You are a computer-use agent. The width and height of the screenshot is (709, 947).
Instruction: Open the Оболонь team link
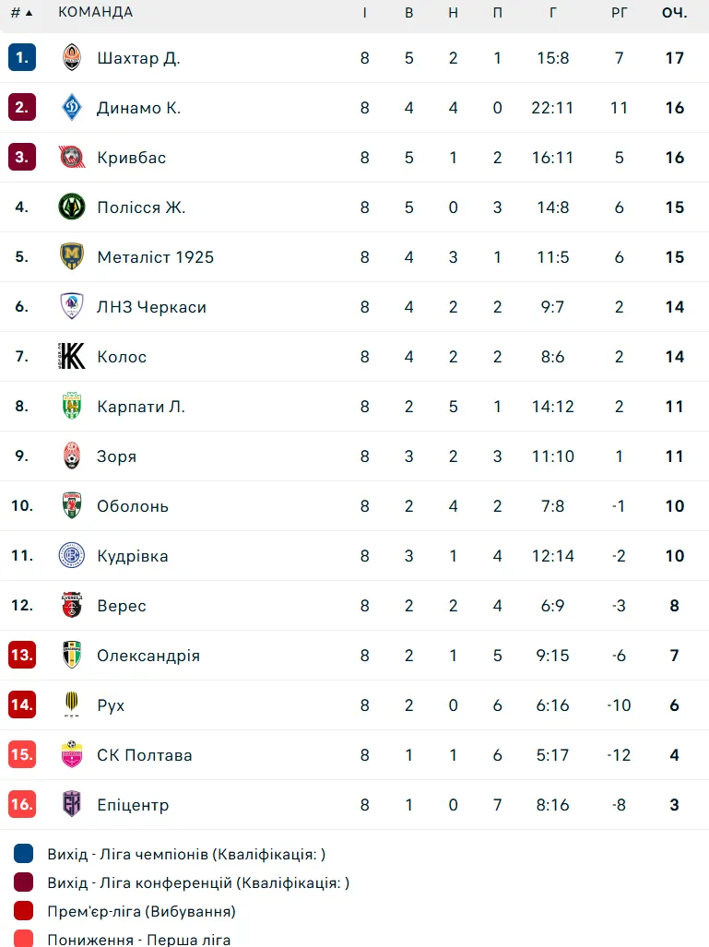133,506
